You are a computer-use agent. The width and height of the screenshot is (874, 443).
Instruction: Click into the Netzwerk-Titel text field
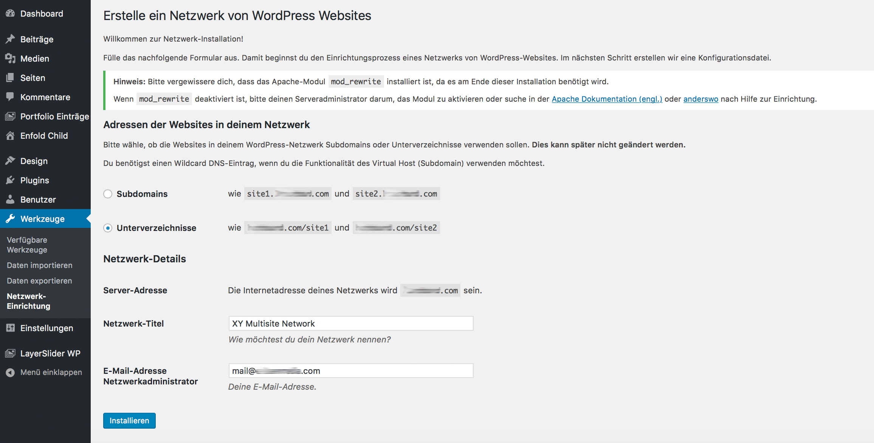coord(351,324)
